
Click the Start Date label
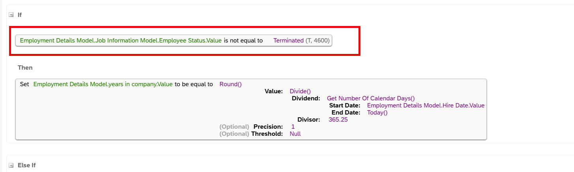[345, 105]
